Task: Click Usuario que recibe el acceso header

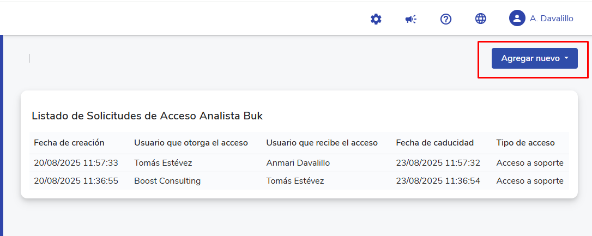Action: (x=322, y=143)
